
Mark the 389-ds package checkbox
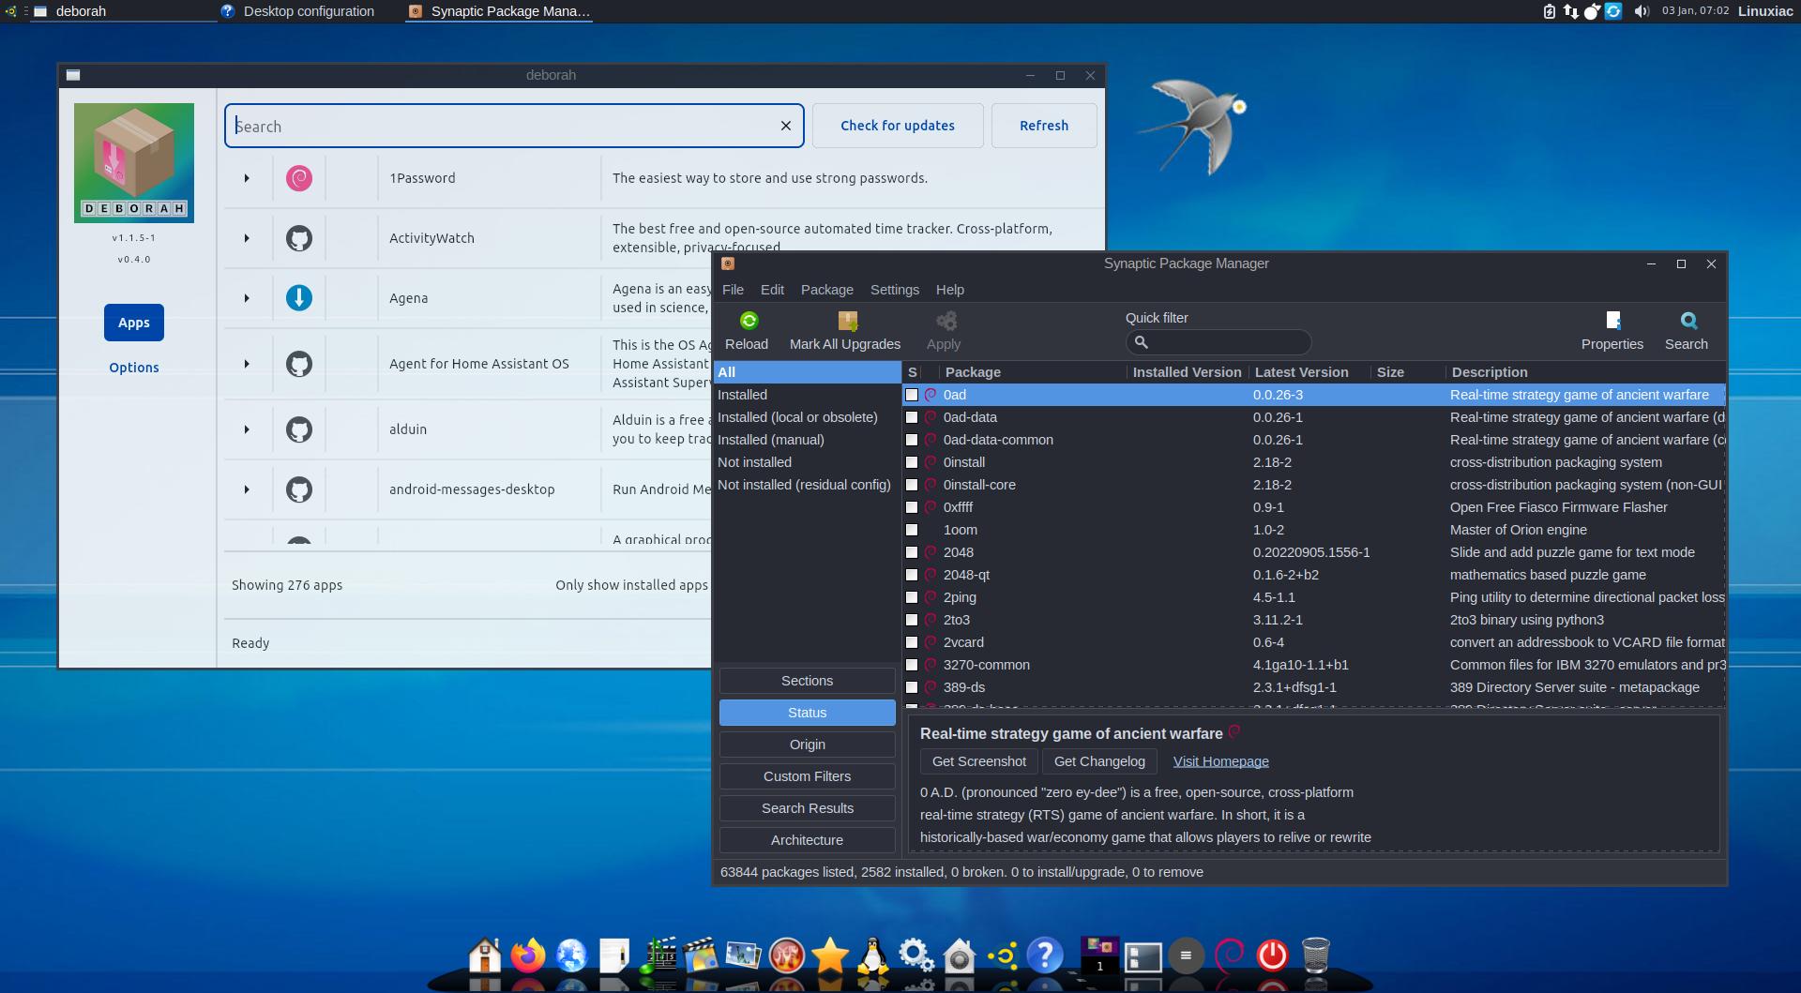coord(912,687)
